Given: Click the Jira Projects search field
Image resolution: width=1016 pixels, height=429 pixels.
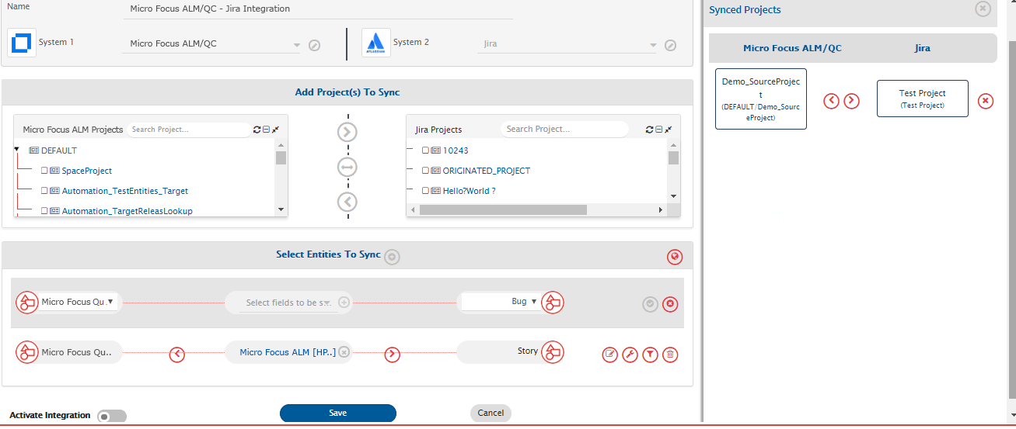Looking at the screenshot, I should pyautogui.click(x=563, y=130).
